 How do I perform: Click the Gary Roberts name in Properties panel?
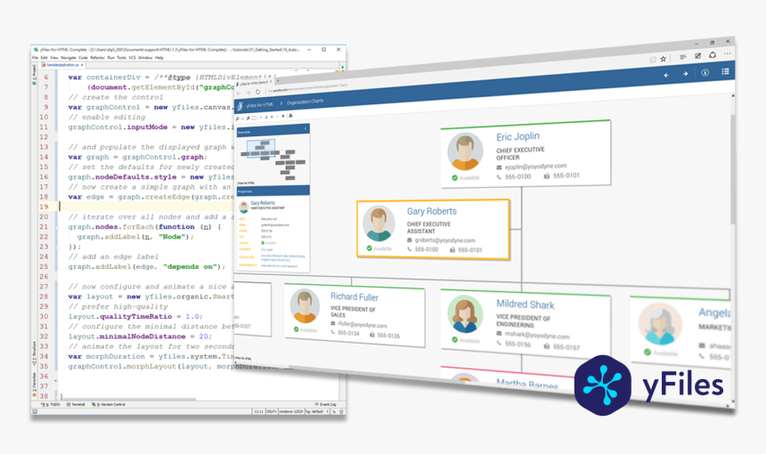263,203
